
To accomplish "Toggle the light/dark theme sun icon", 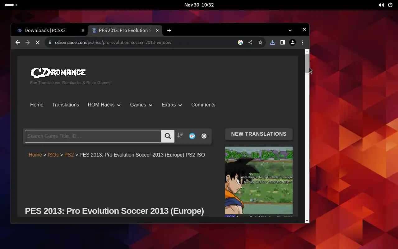I will (x=204, y=136).
